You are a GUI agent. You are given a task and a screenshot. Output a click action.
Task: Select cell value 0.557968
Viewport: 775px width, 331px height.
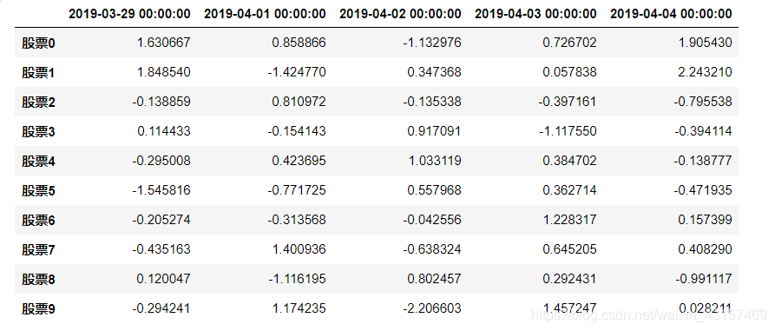(x=435, y=190)
